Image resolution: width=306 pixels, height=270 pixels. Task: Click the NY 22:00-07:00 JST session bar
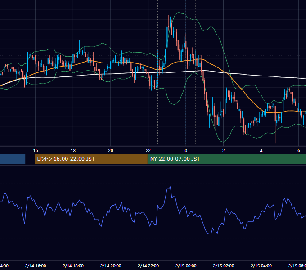227,159
